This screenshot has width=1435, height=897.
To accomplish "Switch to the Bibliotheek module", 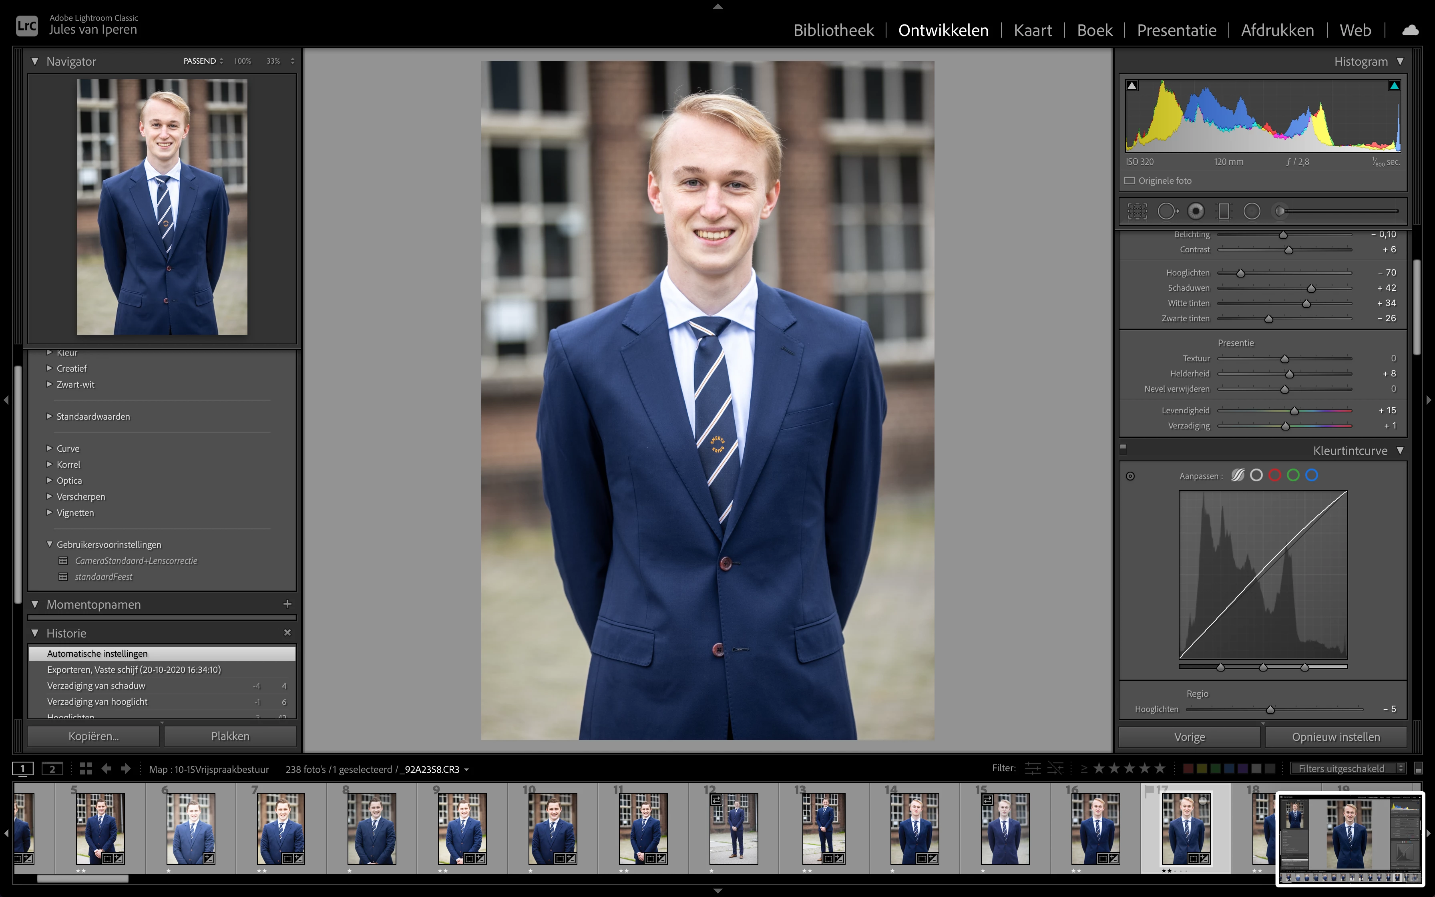I will [x=833, y=30].
